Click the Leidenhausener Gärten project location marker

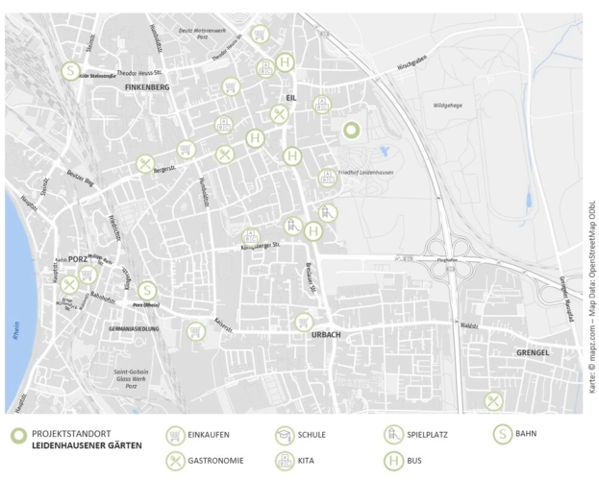351,130
